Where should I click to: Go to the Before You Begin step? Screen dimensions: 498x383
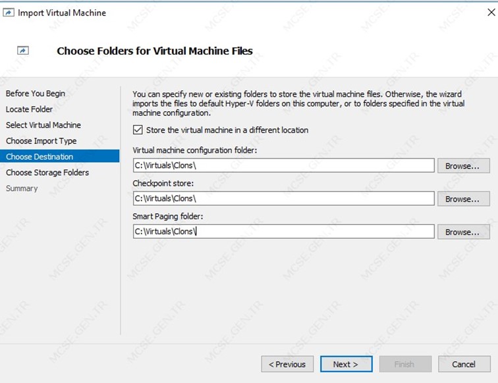36,93
